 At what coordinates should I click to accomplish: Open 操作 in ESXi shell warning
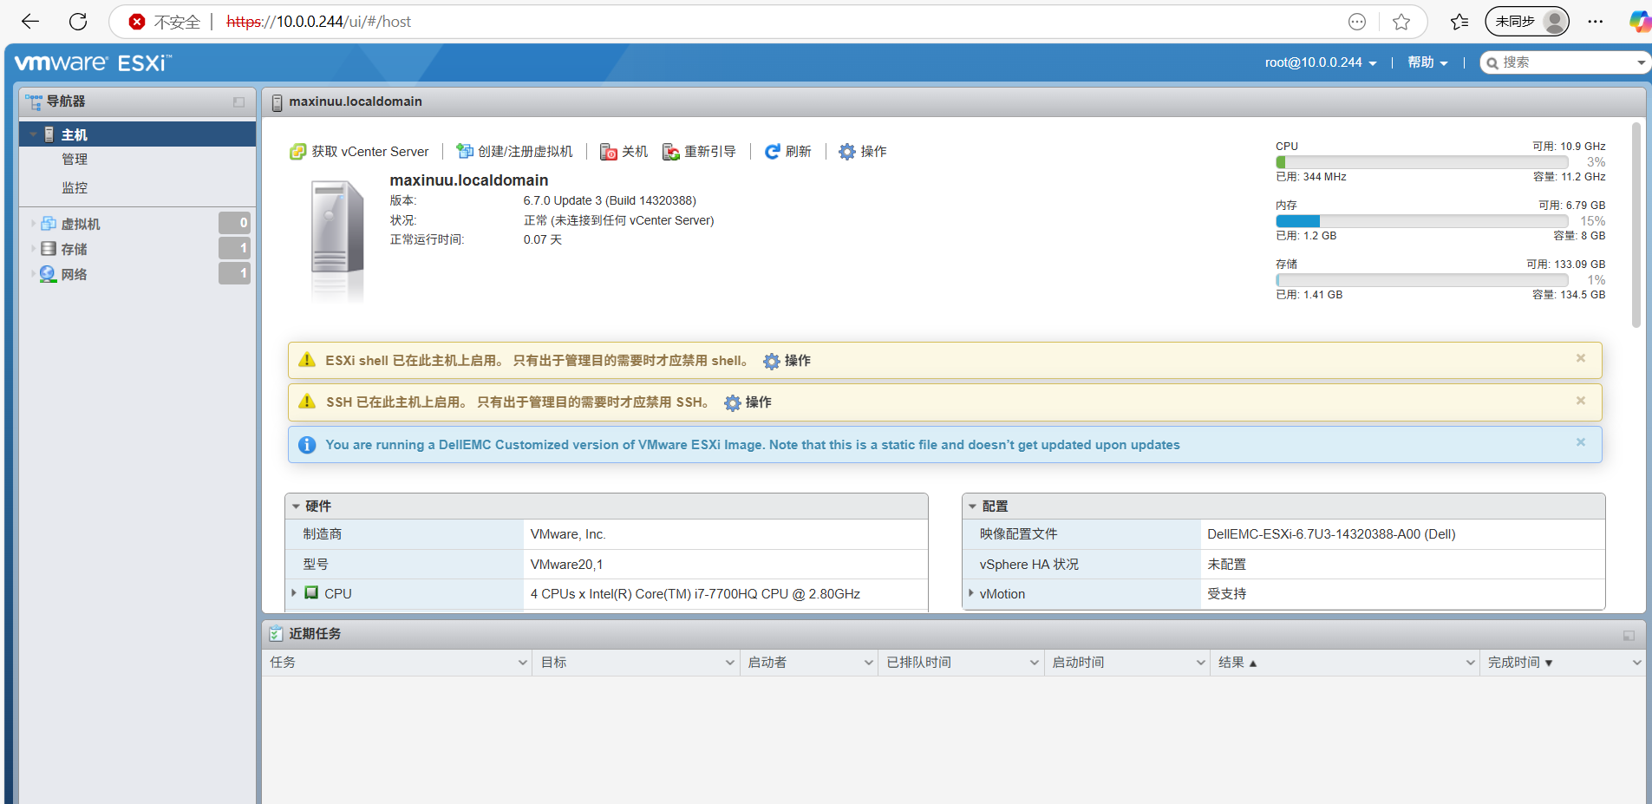pyautogui.click(x=787, y=361)
